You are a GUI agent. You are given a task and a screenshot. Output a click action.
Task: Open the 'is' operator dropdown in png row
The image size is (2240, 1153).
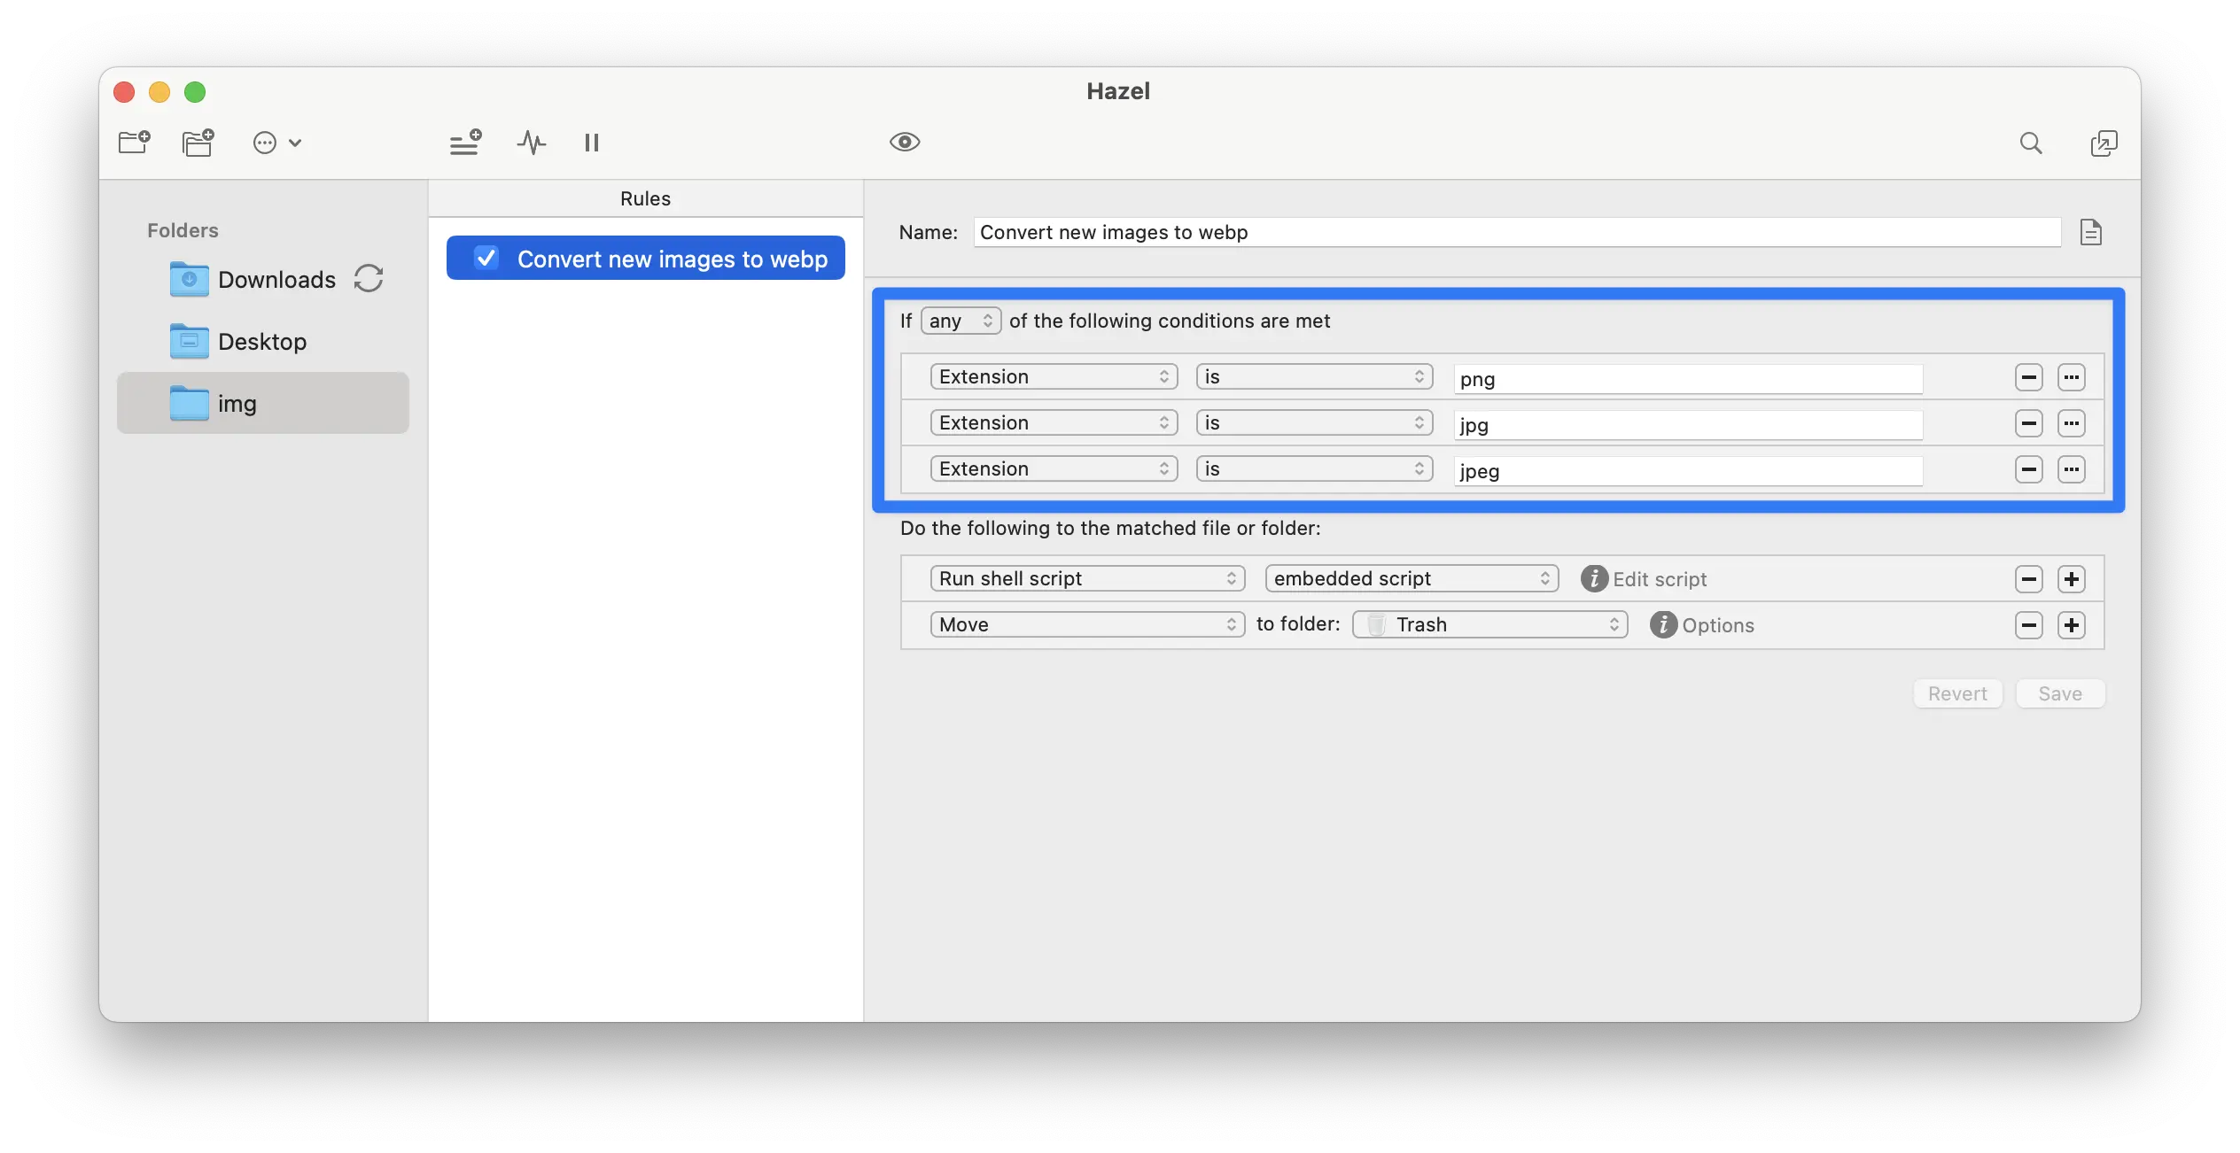[x=1314, y=376]
